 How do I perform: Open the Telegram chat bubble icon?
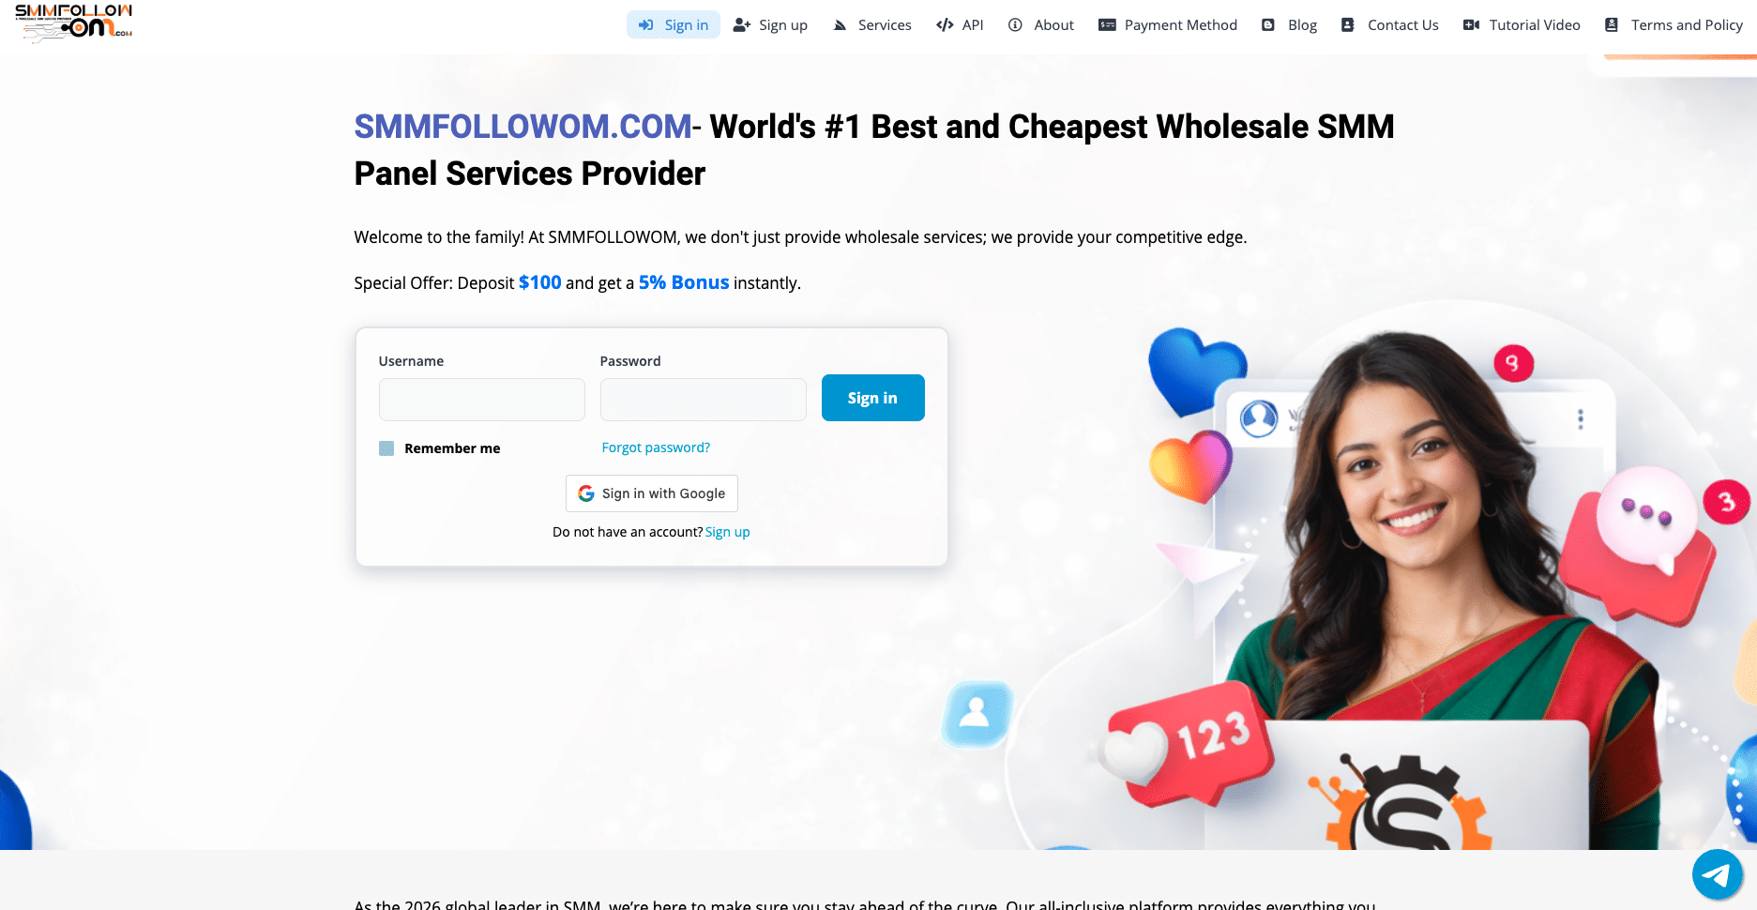[1717, 874]
